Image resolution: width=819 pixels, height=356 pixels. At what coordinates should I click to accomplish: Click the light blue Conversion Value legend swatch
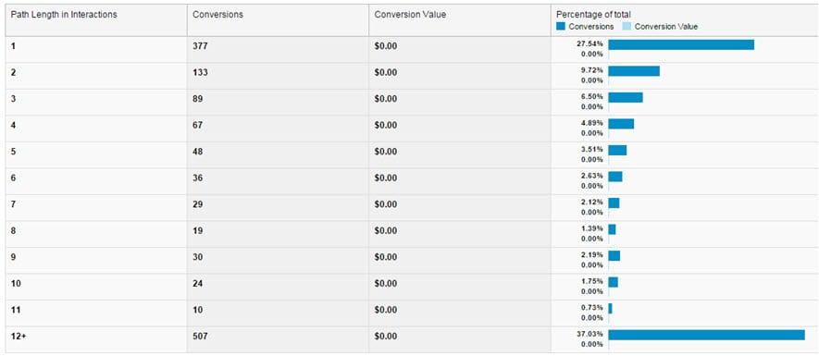[627, 27]
